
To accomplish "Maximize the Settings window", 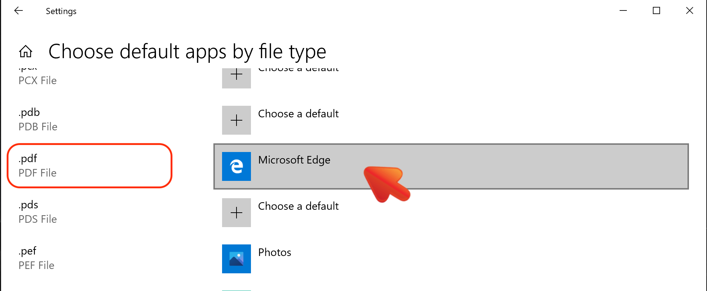I will (656, 11).
